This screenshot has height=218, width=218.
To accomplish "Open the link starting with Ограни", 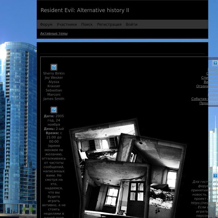I will (x=207, y=86).
